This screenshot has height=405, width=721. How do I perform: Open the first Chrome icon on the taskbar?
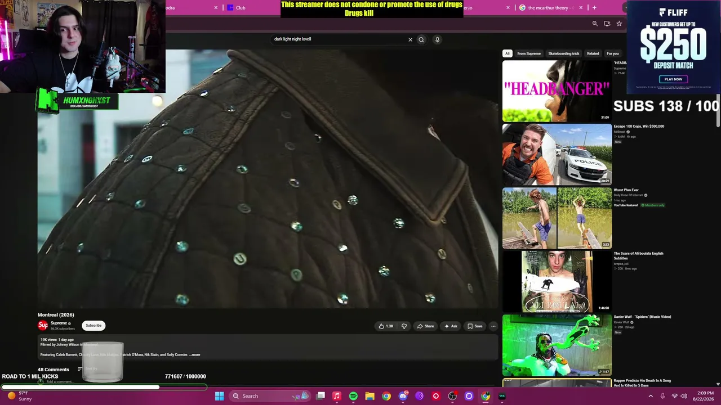point(386,396)
